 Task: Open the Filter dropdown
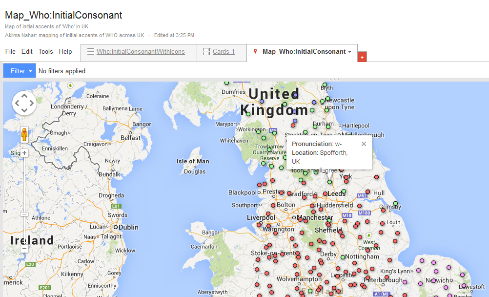coord(20,71)
